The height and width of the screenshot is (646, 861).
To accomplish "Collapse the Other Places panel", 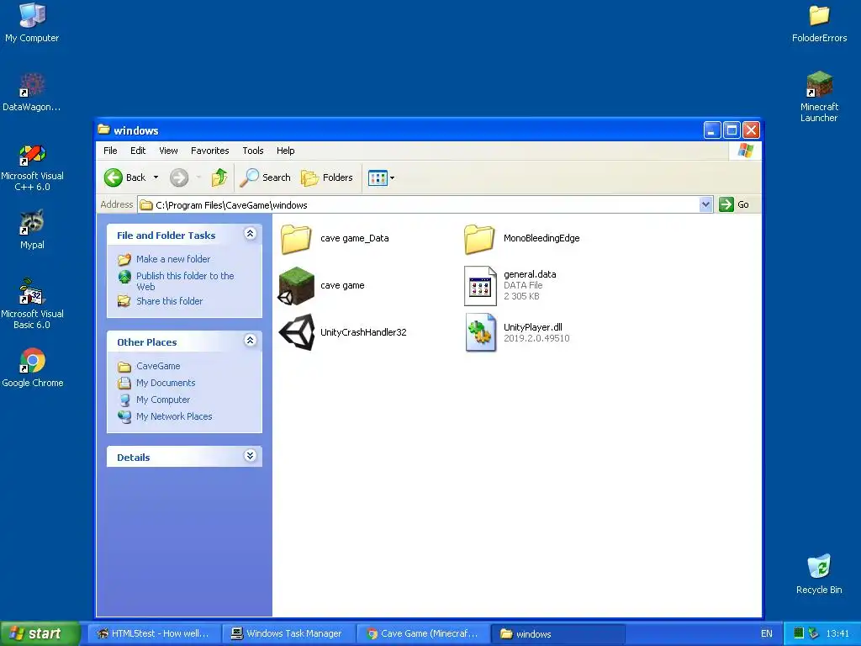I will click(x=250, y=341).
